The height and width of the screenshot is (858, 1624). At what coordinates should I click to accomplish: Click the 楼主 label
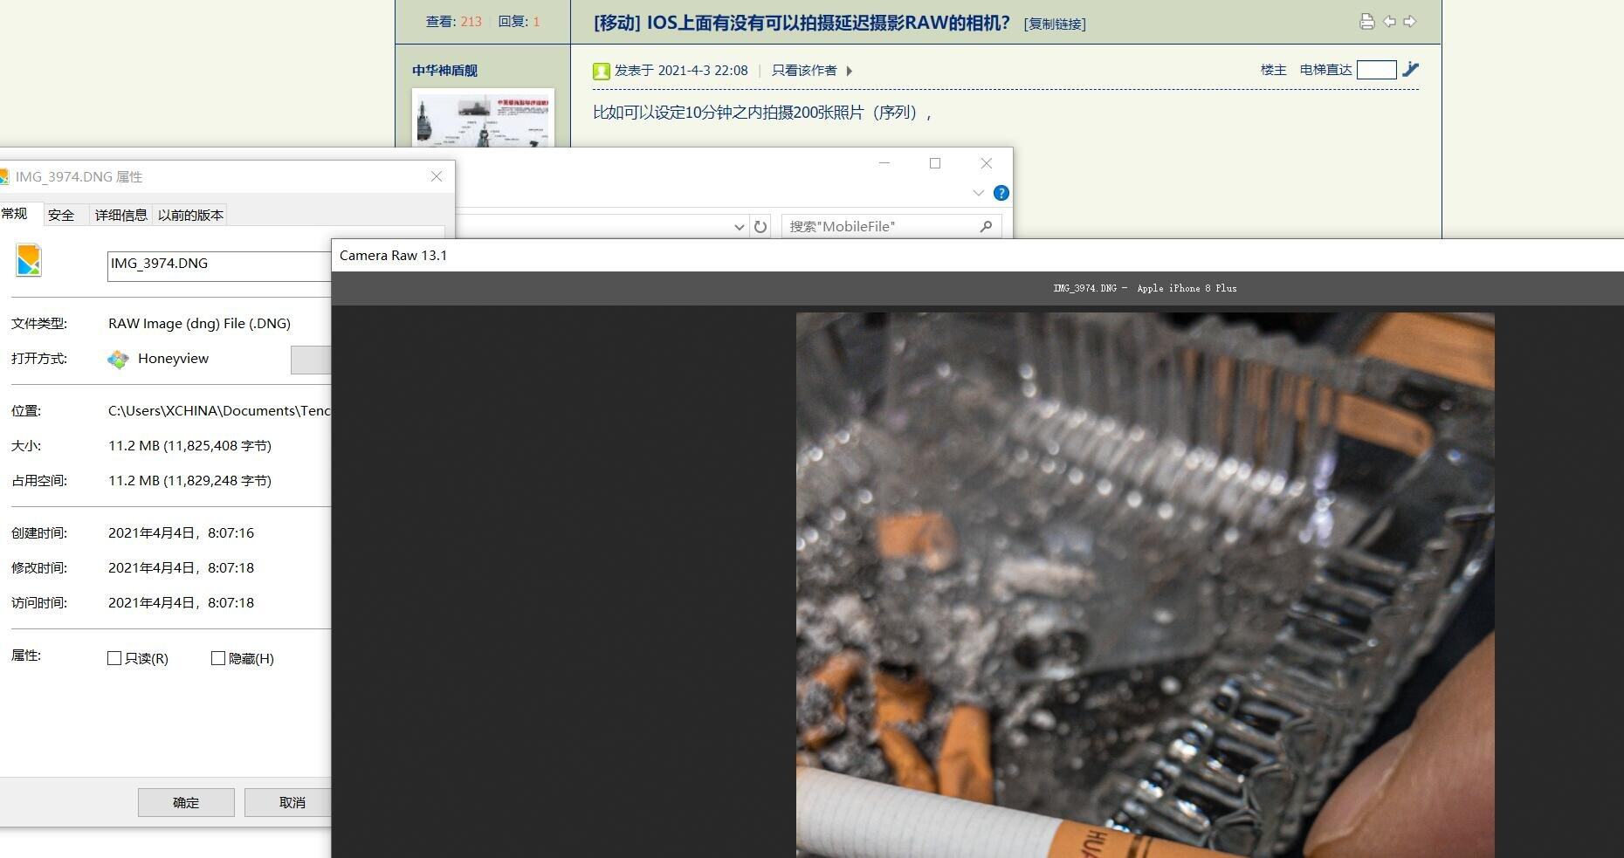[x=1273, y=70]
